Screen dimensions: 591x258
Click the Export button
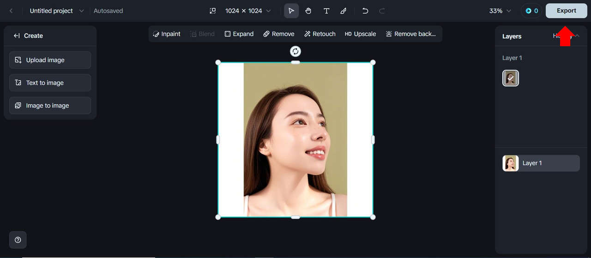[x=566, y=11]
